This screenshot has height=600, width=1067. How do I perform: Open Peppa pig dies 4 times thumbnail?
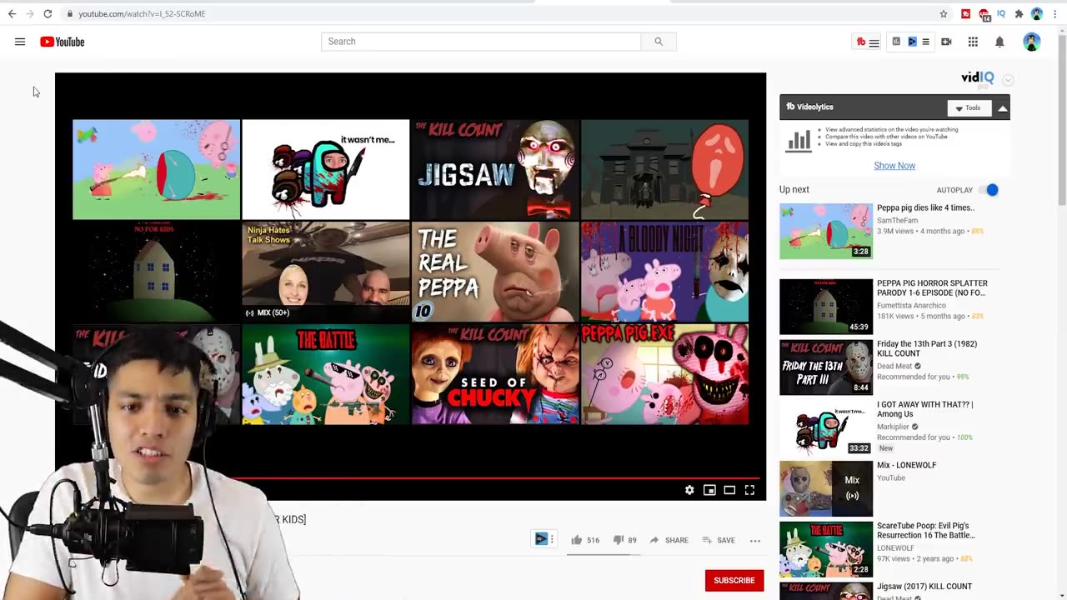coord(826,232)
